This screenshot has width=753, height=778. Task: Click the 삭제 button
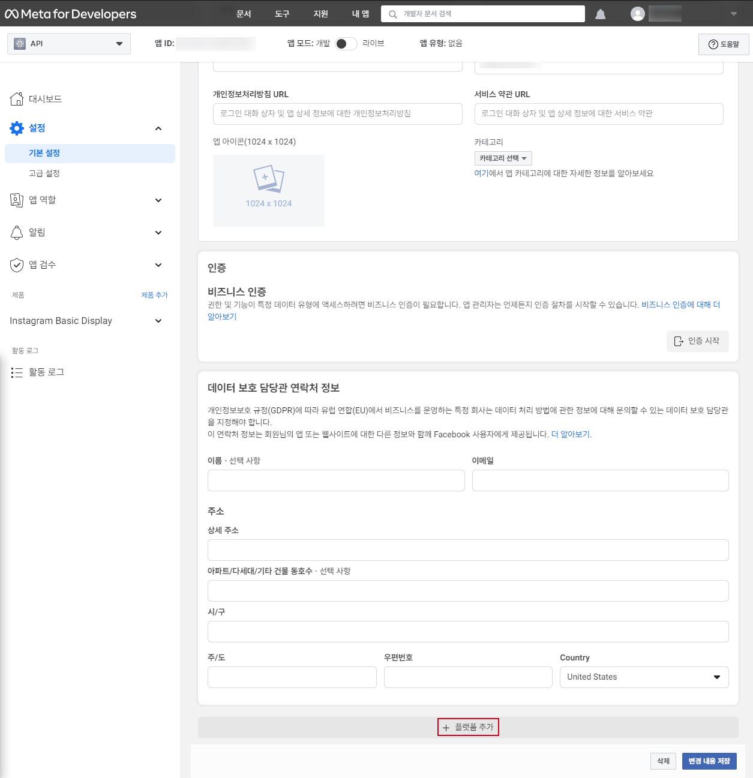(x=663, y=761)
